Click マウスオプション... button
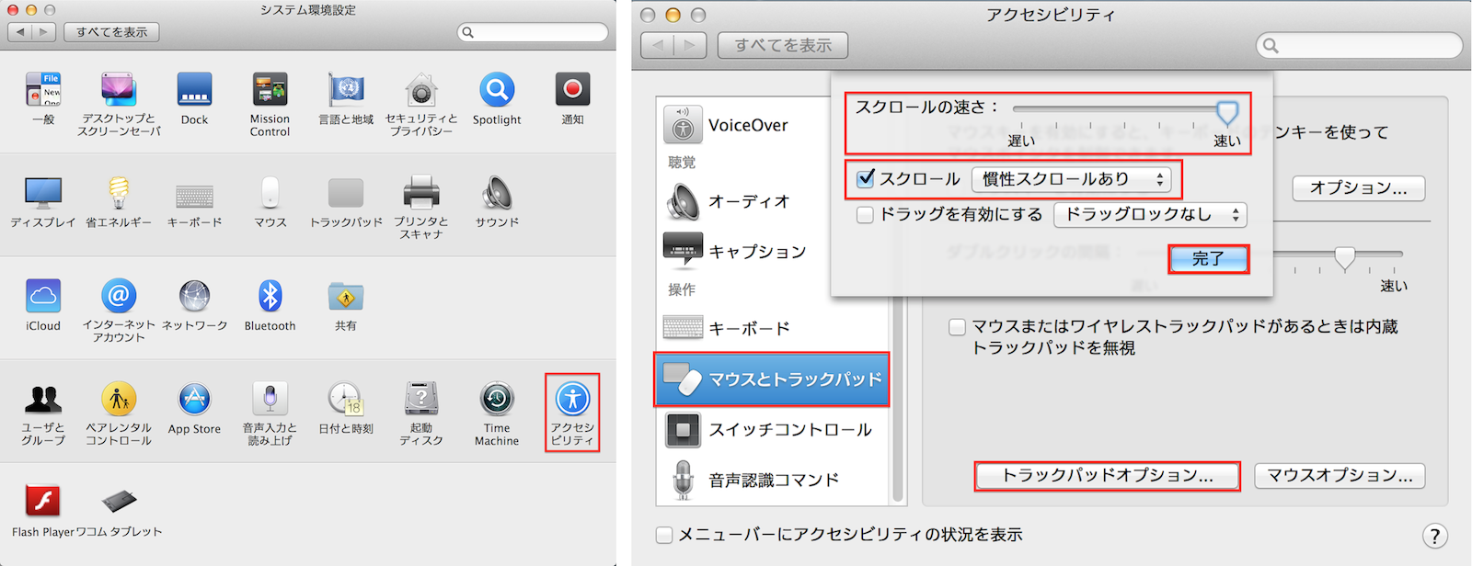Screen dimensions: 1472x566 click(x=1340, y=475)
